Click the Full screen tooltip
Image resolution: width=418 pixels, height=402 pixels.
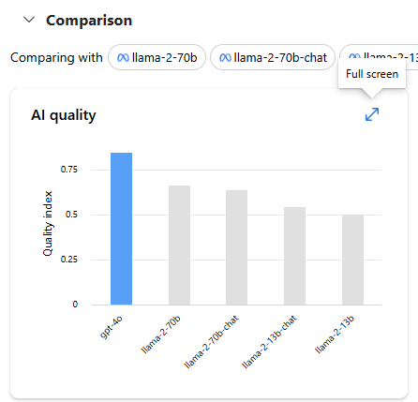tap(372, 74)
